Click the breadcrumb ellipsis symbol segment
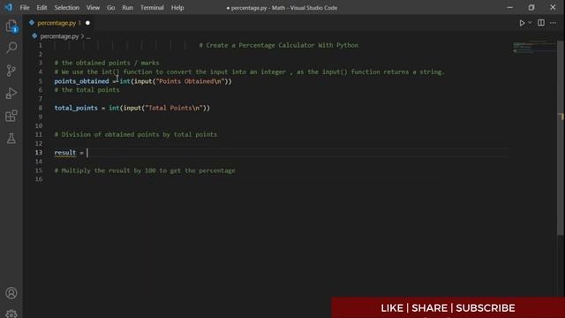The height and width of the screenshot is (318, 565). pos(88,36)
